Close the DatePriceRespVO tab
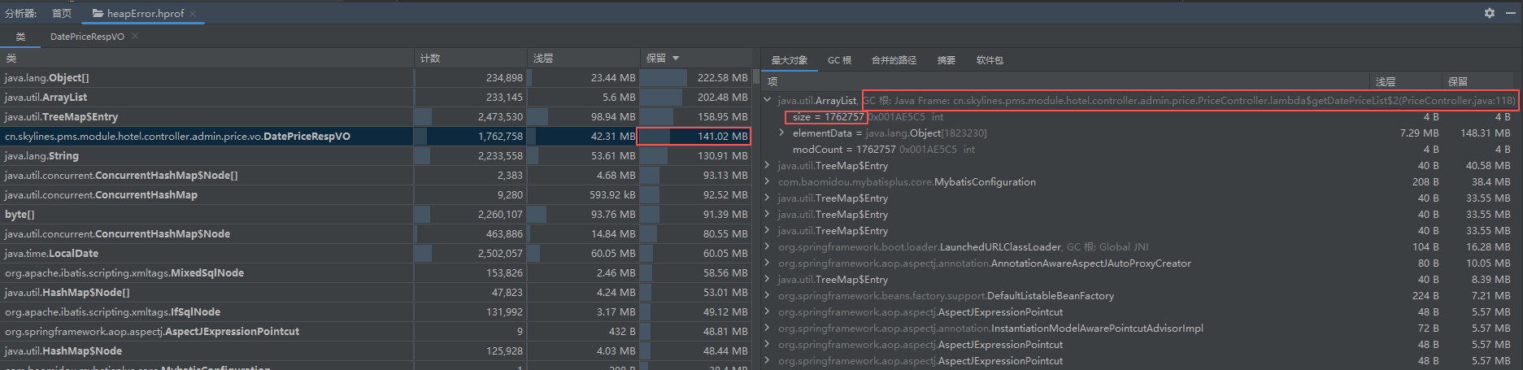 (x=135, y=37)
